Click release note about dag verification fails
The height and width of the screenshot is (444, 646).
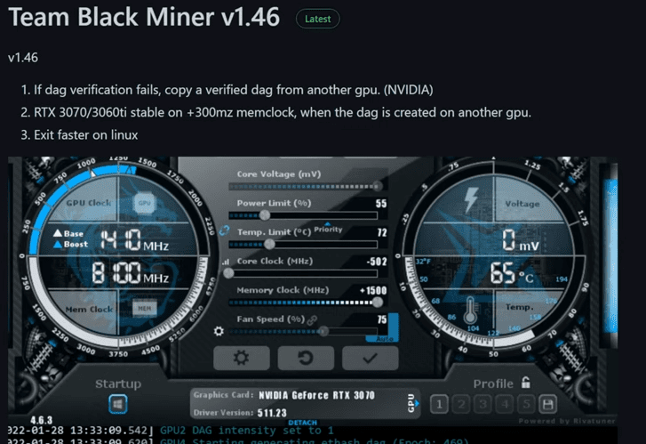point(233,90)
